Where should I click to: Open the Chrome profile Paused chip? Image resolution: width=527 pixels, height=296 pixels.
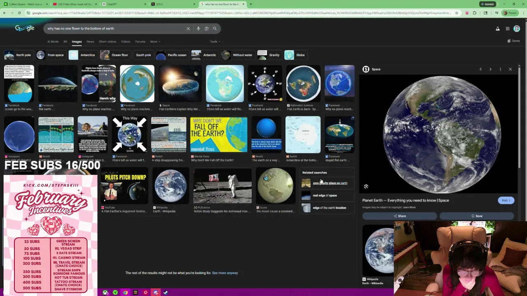[511, 13]
